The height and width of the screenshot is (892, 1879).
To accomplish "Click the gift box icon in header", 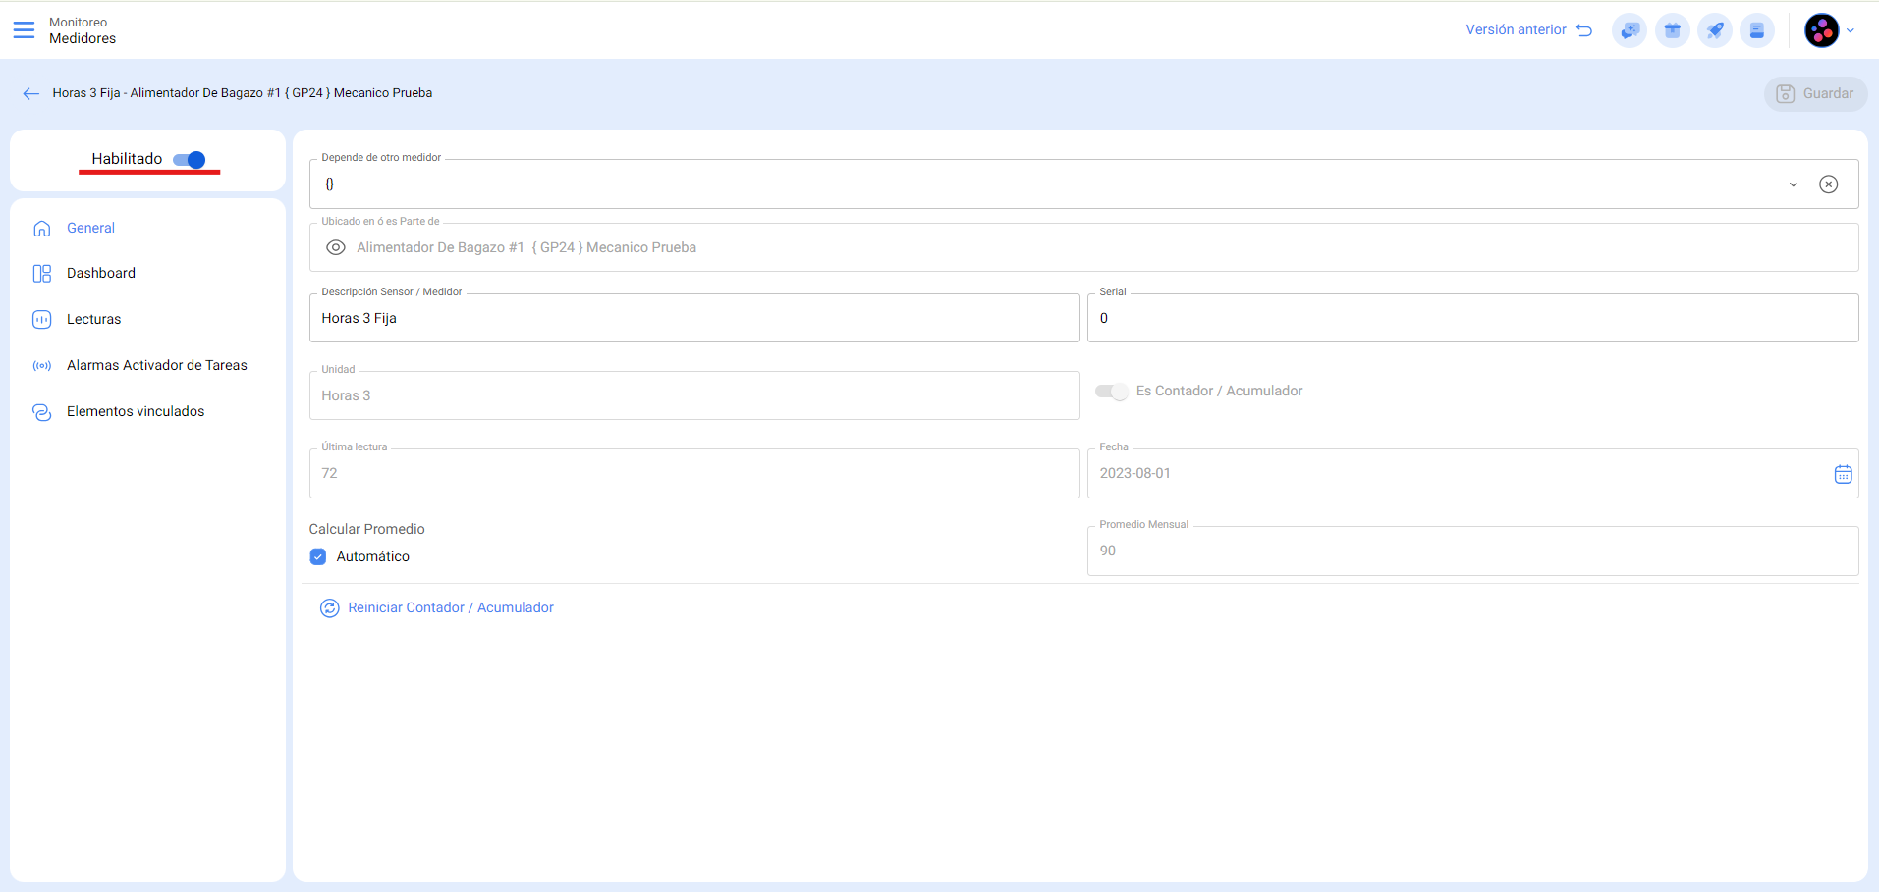I will pos(1672,30).
